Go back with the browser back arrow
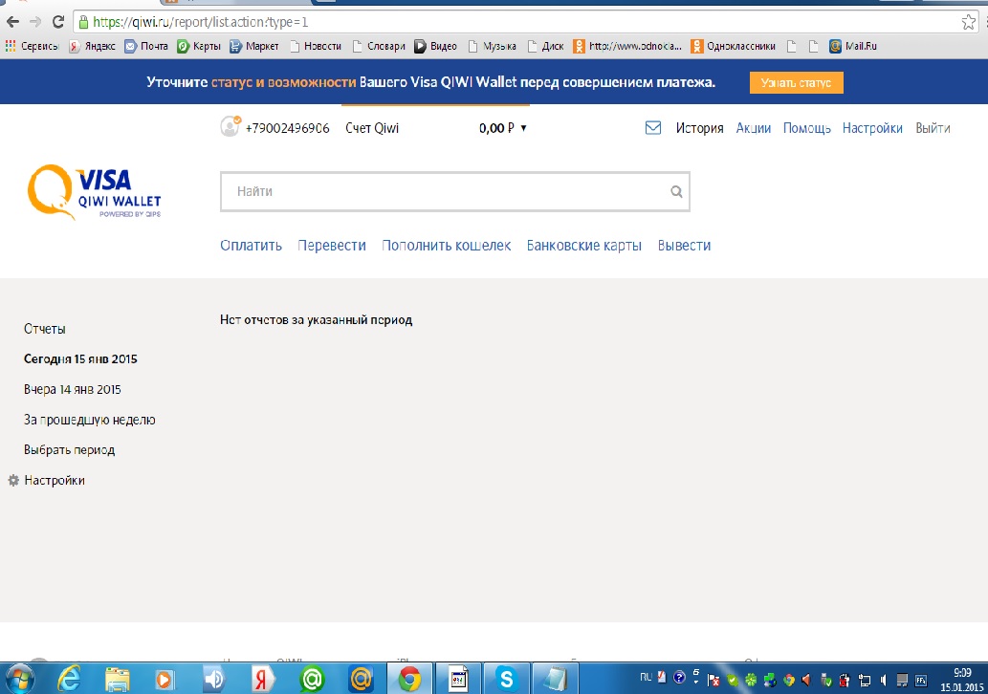Viewport: 988px width, 694px height. [x=12, y=22]
